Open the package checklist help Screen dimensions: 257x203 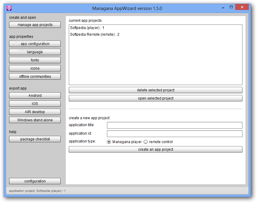(x=35, y=139)
